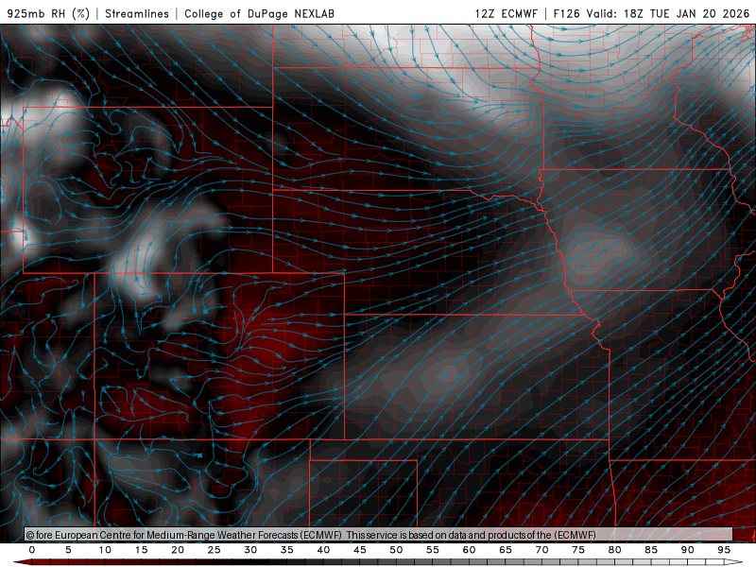Click the "25" color scale value
Viewport: 756px width, 567px height.
coord(215,550)
